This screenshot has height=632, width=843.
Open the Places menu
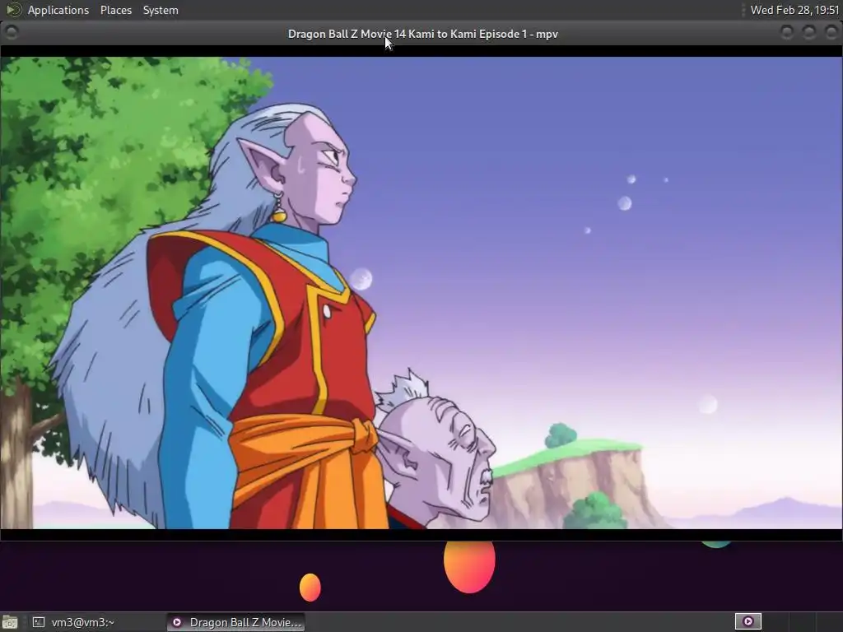[115, 10]
